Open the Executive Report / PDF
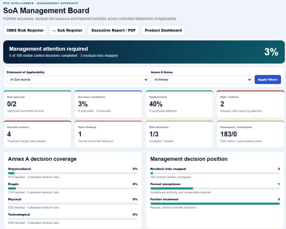Viewport: 286px width, 229px height. (114, 30)
